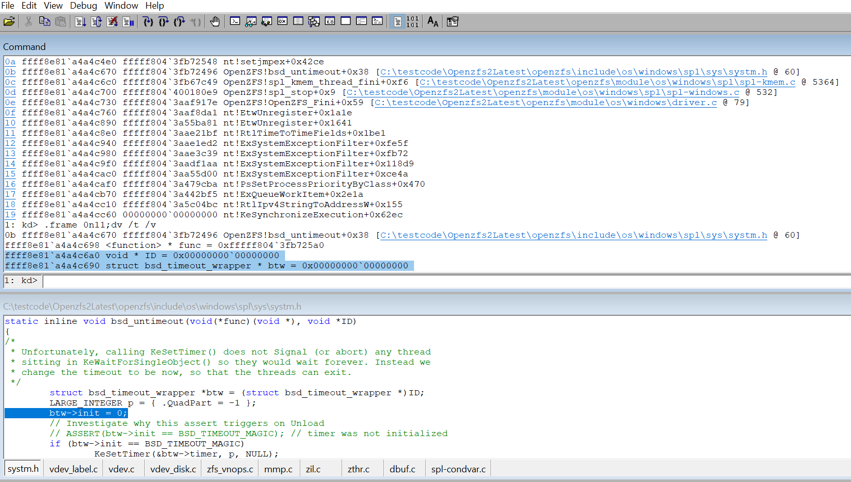
Task: Open the Memory window
Action: click(x=298, y=21)
